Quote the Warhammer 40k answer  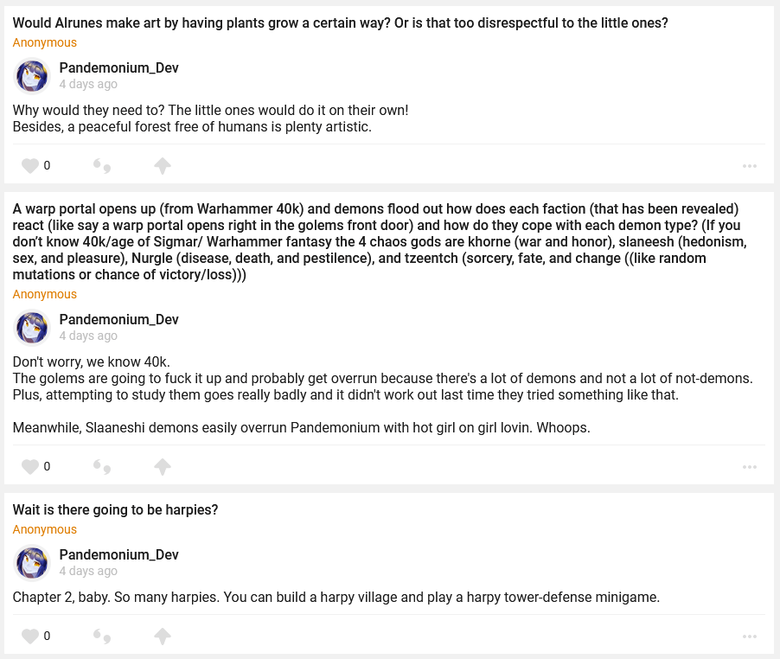point(102,466)
